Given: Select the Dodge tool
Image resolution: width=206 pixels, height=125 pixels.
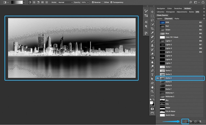Looking at the screenshot, I should [x=152, y=66].
